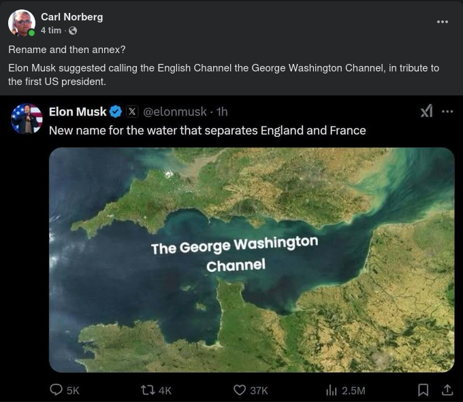Open the George Washington Channel map image
This screenshot has height=402, width=463.
pyautogui.click(x=251, y=259)
